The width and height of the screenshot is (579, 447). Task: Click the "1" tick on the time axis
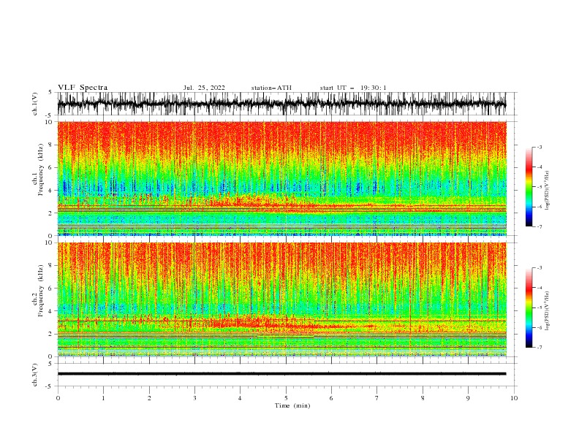click(x=103, y=398)
